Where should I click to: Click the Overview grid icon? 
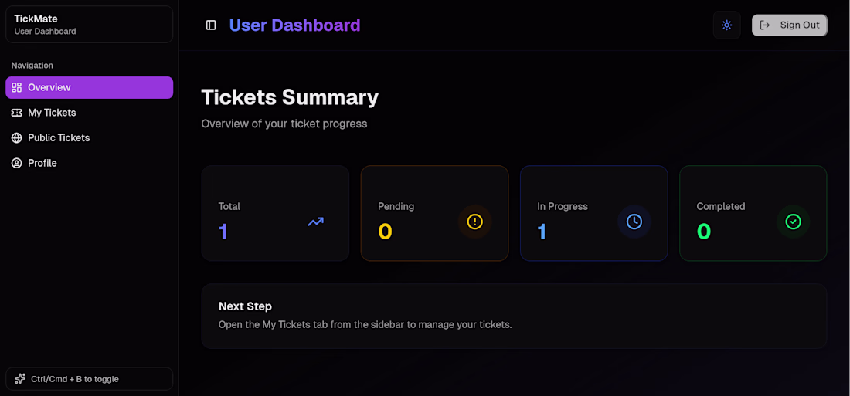point(17,87)
